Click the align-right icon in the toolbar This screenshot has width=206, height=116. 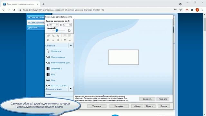click(x=58, y=40)
